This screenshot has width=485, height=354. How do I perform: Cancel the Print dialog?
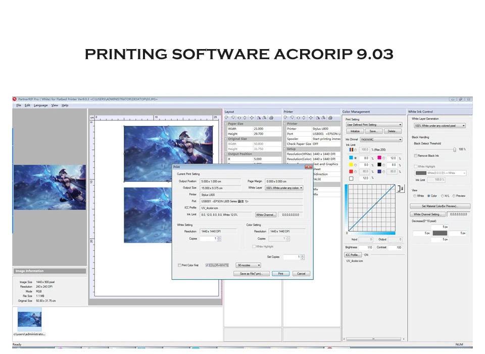pos(301,274)
